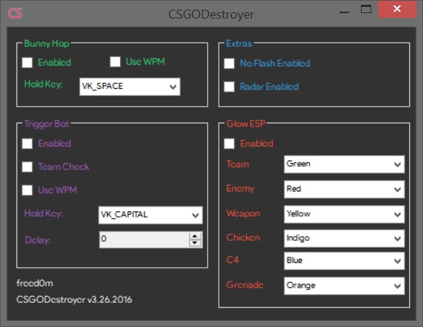This screenshot has height=327, width=423.
Task: Click the CSGODestroyer window title text
Action: tap(211, 14)
